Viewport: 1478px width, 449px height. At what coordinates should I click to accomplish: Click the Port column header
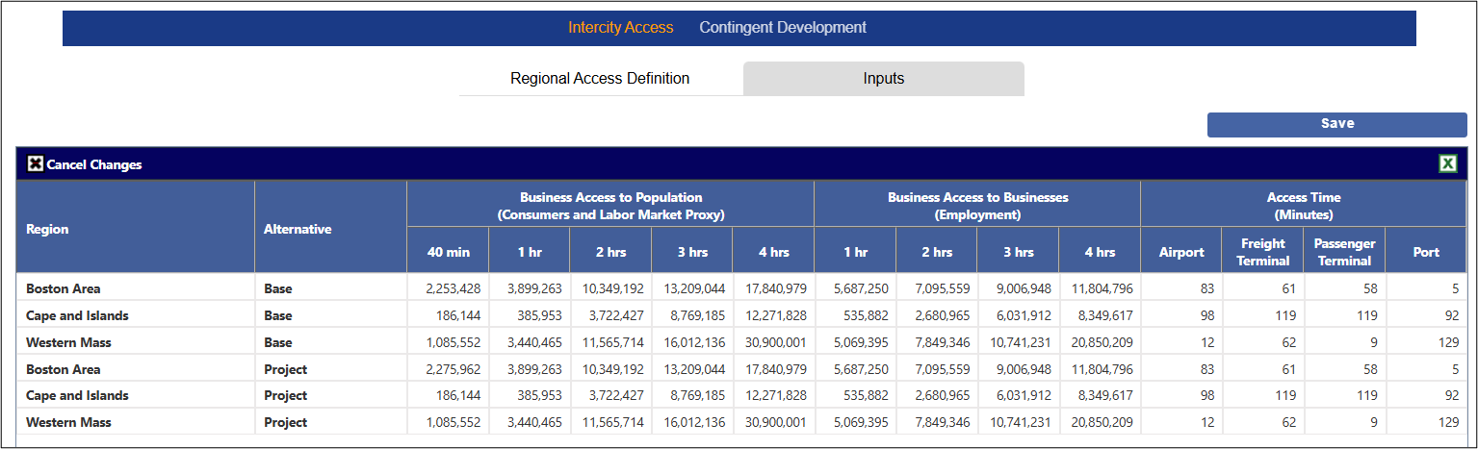click(x=1426, y=252)
